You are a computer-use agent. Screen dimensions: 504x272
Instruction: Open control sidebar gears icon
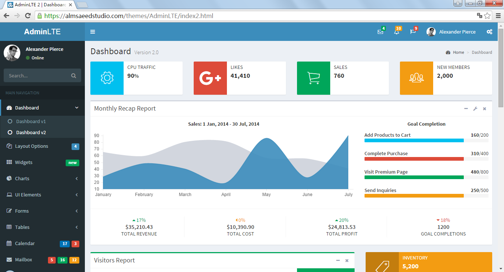tap(489, 32)
